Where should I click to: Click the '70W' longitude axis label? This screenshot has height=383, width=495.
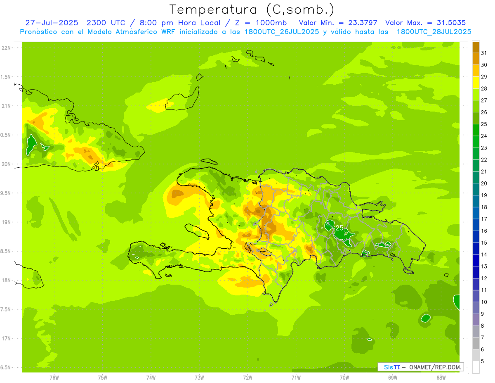pos(344,378)
